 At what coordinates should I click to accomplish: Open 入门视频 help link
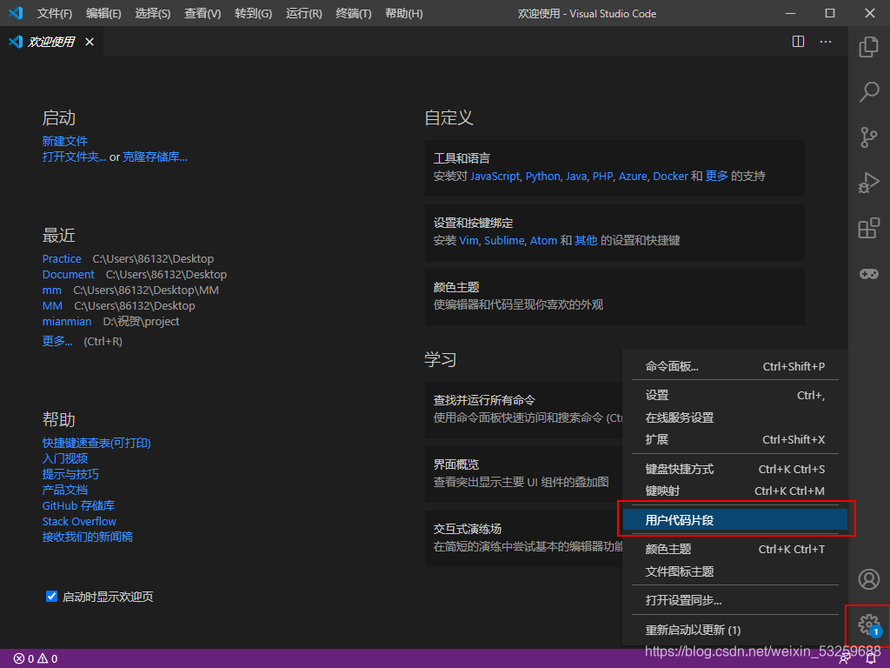(x=64, y=458)
